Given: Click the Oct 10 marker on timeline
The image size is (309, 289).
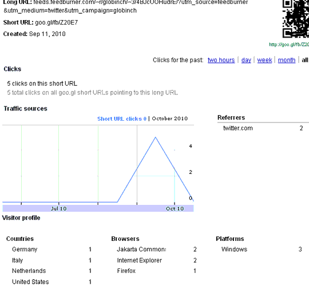Looking at the screenshot, I should click(175, 208).
